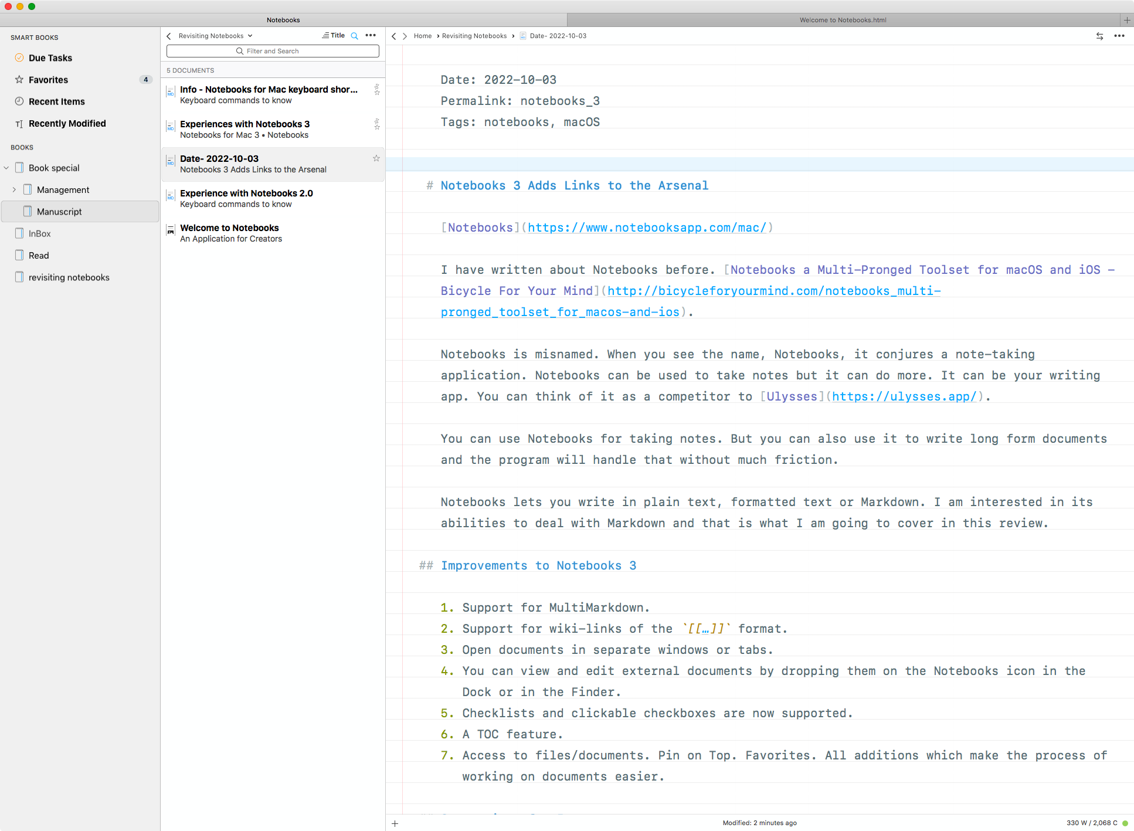This screenshot has height=831, width=1134.
Task: Open document list more options menu
Action: 371,36
